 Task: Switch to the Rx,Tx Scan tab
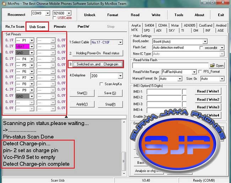pyautogui.click(x=15, y=27)
